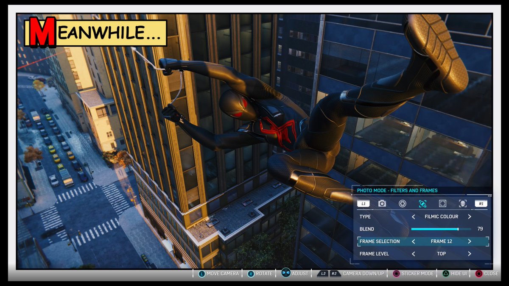Screen dimensions: 509x286
Task: Click the Photo Mode - Filters and Frames title
Action: tap(397, 191)
